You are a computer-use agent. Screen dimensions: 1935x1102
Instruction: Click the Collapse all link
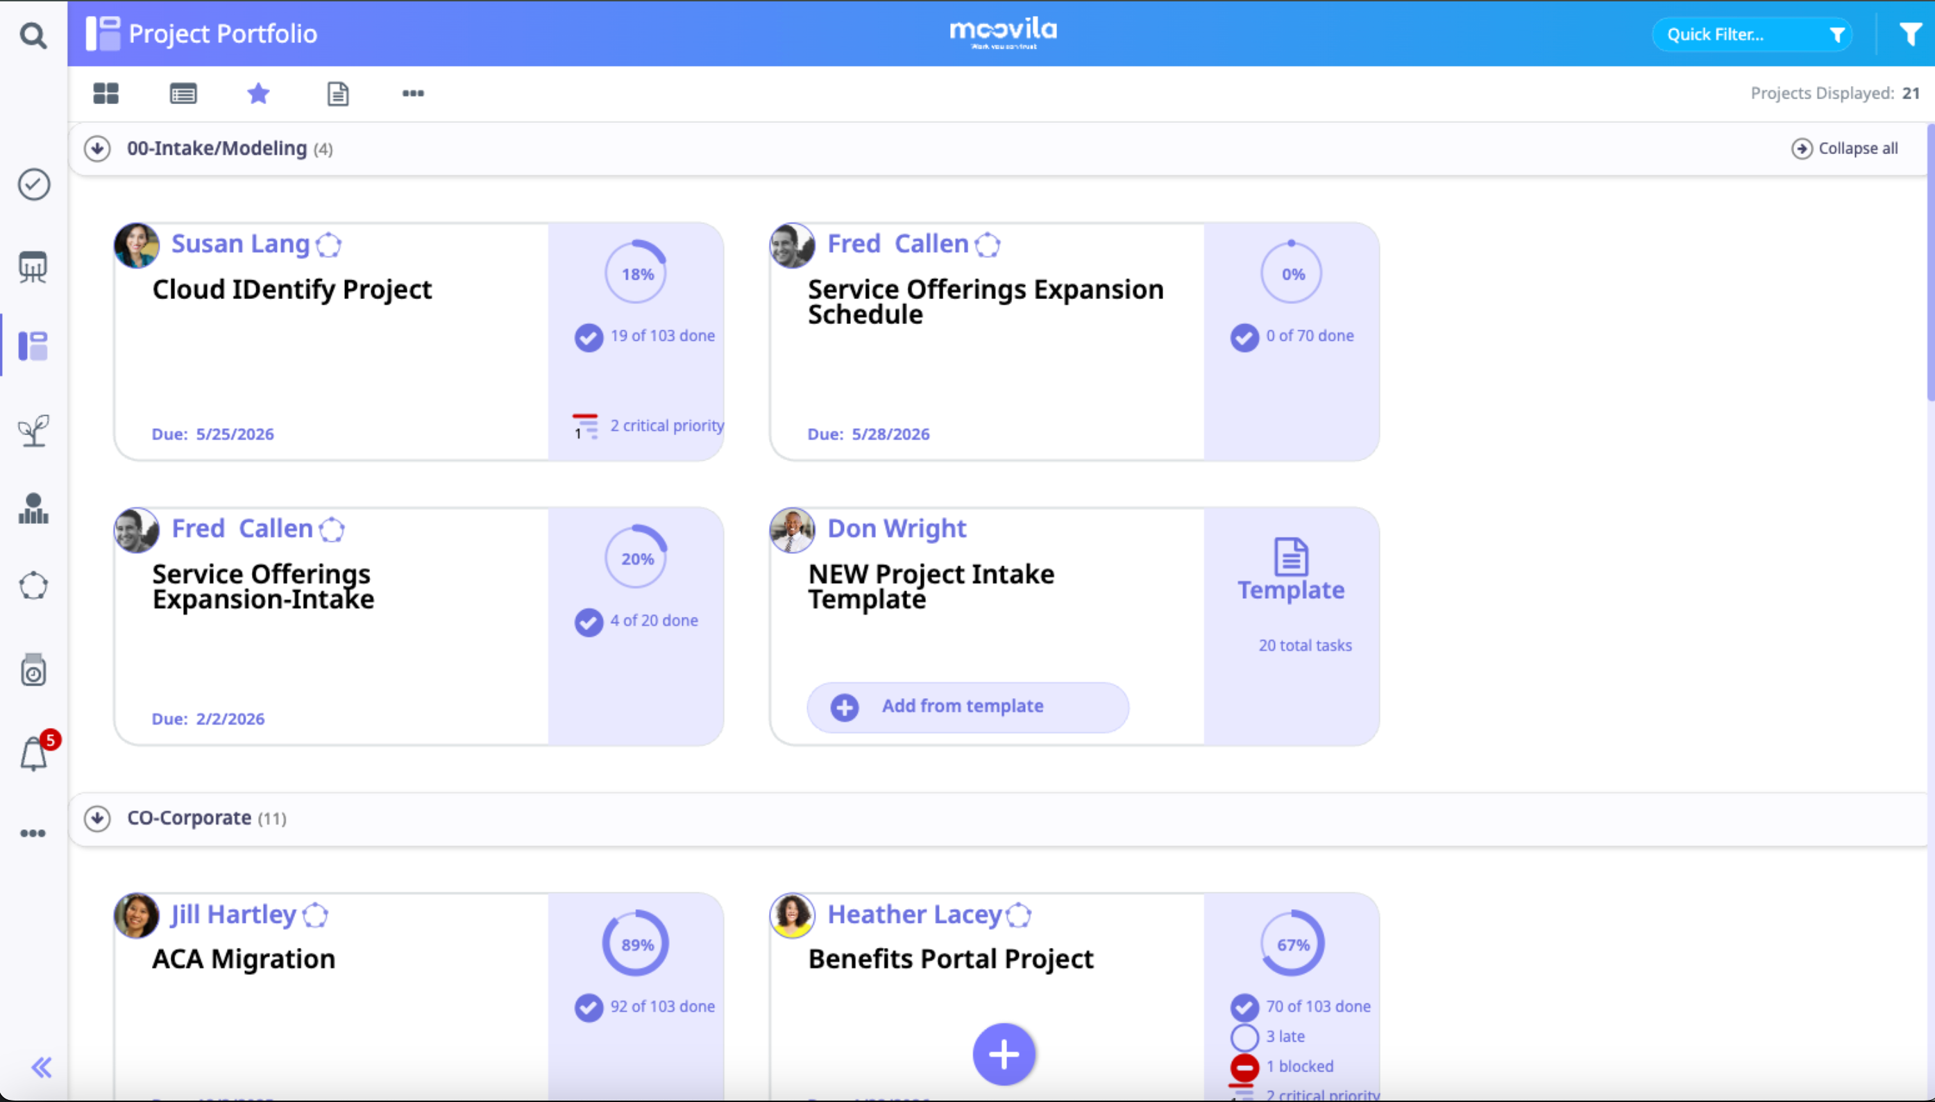tap(1845, 149)
